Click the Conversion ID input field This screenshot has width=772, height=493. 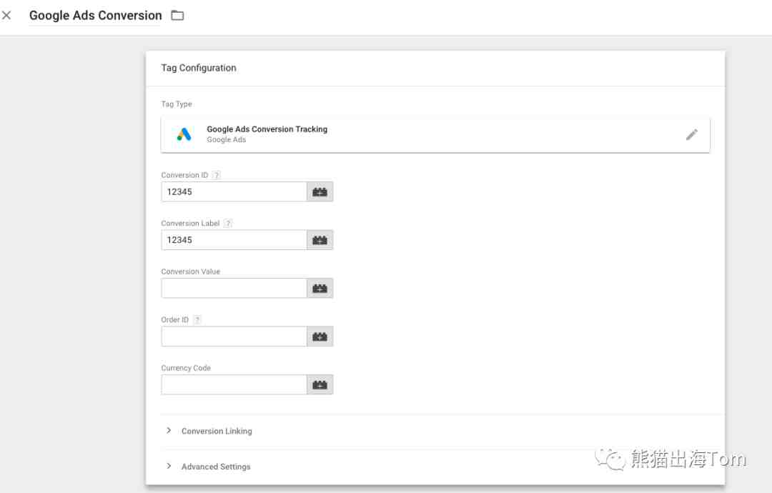click(234, 192)
